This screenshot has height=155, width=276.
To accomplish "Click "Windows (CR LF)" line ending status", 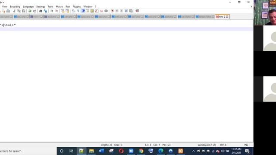I will point(207,145).
